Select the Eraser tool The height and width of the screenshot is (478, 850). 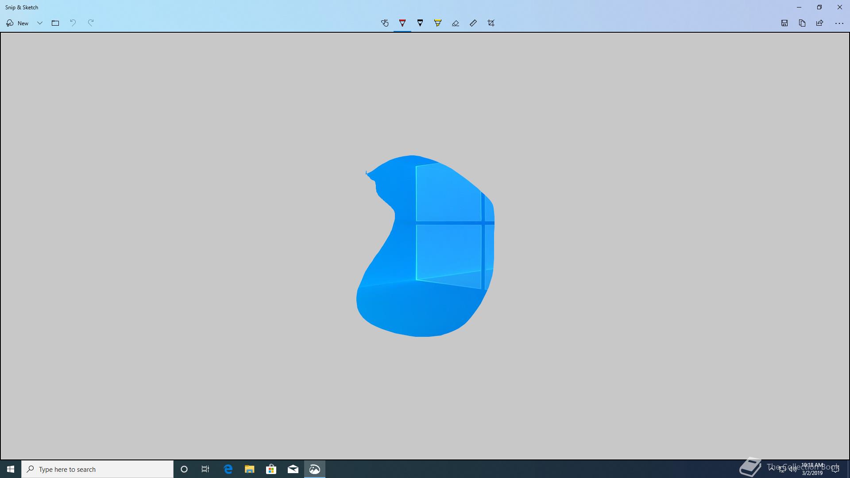coord(456,23)
